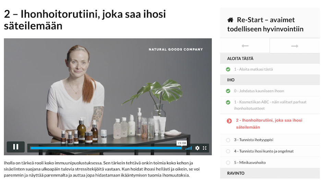The image size is (324, 180).
Task: Toggle completion circle for Tunnista ihotyyppisi
Action: [228, 140]
